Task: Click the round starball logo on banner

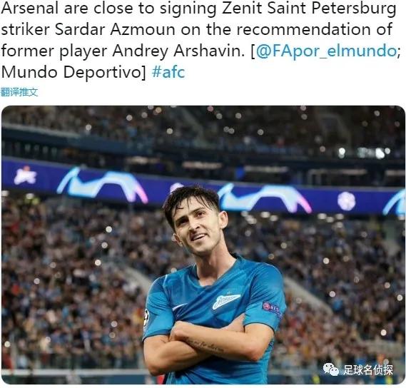Action: pos(347,201)
